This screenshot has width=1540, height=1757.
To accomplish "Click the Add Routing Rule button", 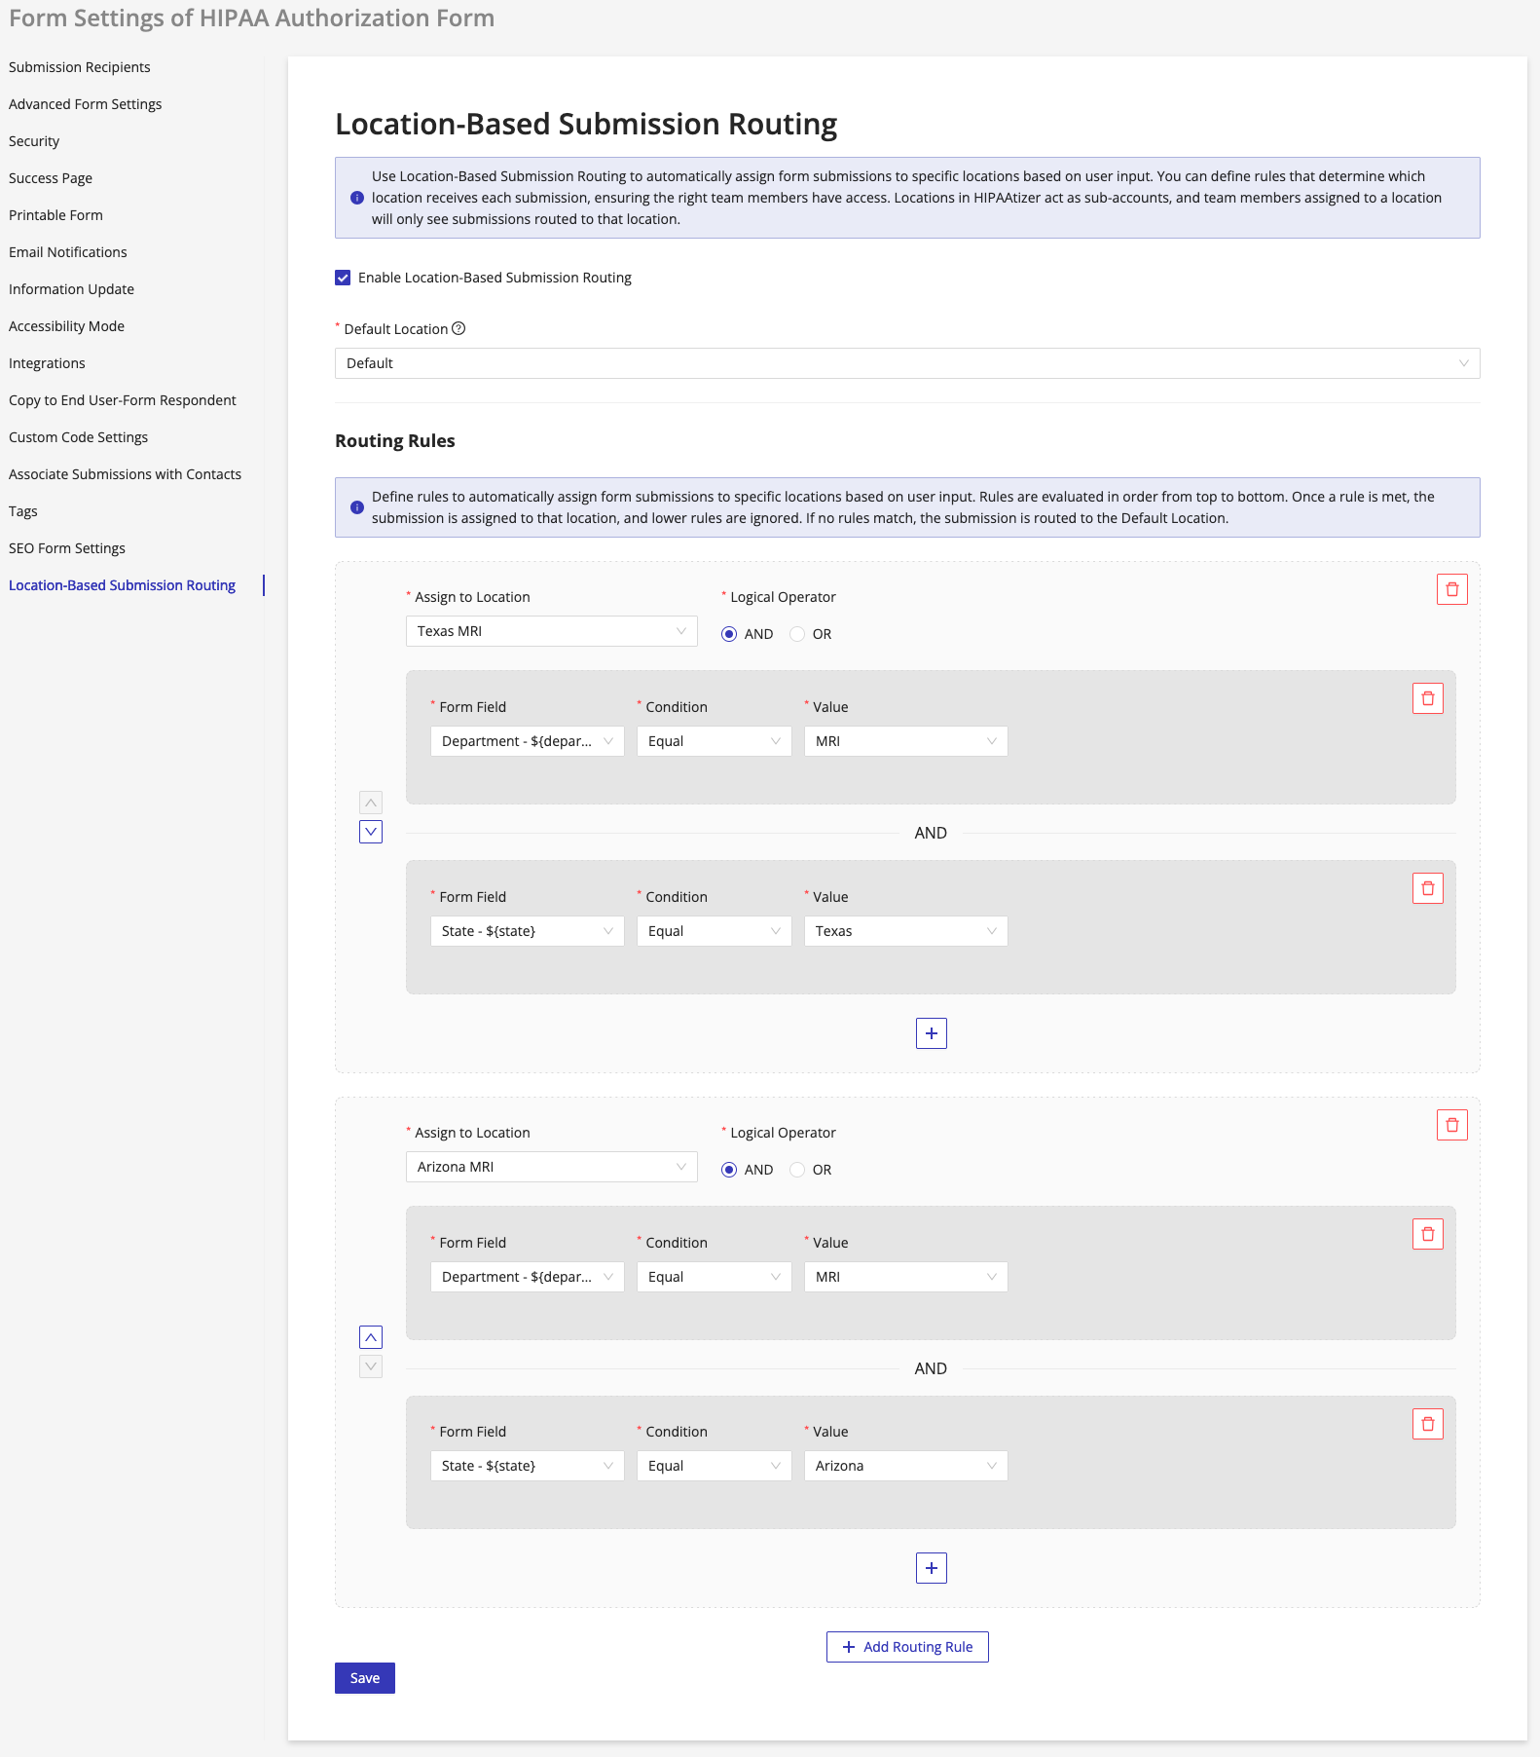I will (x=906, y=1647).
